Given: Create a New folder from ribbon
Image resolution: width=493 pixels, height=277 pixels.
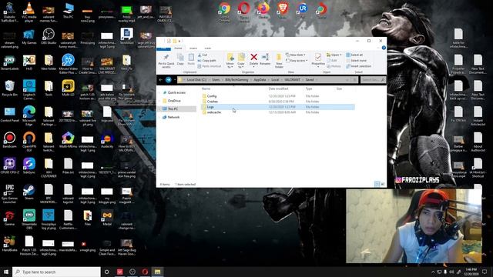Looking at the screenshot, I should [279, 61].
